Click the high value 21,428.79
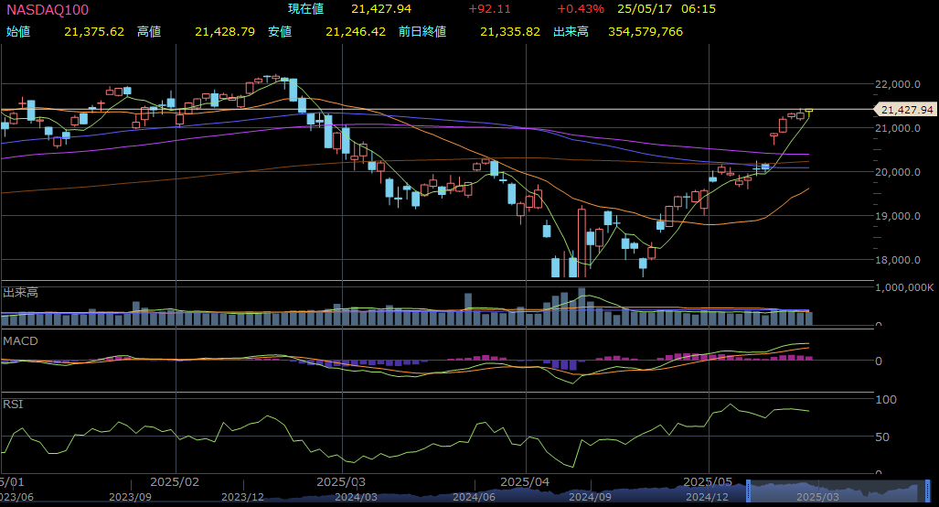 pos(225,32)
